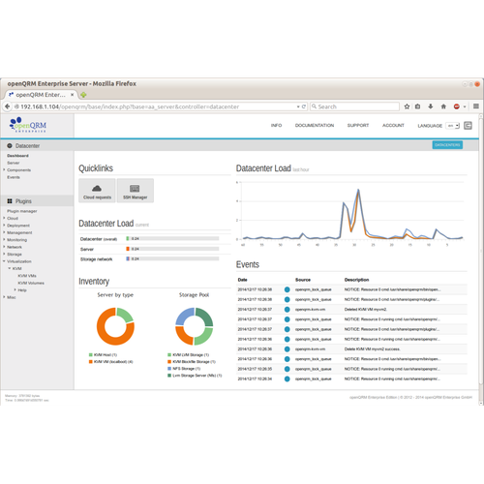Open the bookmarks list clipboard icon
This screenshot has height=484, width=484.
[418, 106]
